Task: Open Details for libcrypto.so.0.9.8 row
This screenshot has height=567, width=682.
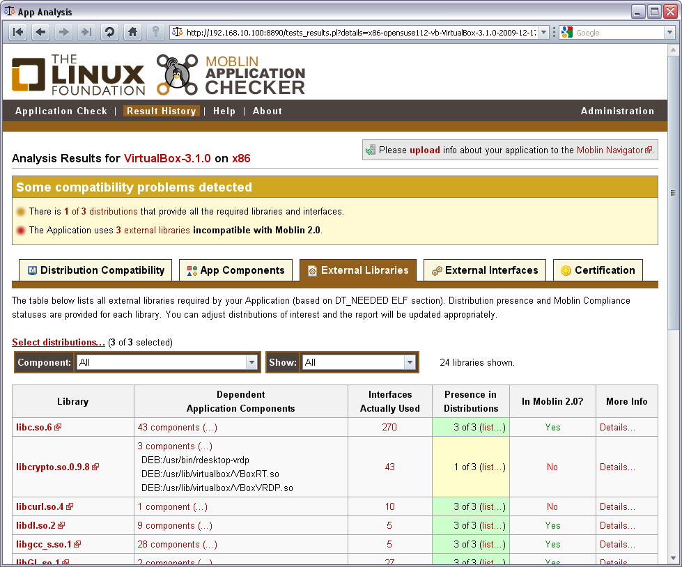Action: [x=617, y=467]
